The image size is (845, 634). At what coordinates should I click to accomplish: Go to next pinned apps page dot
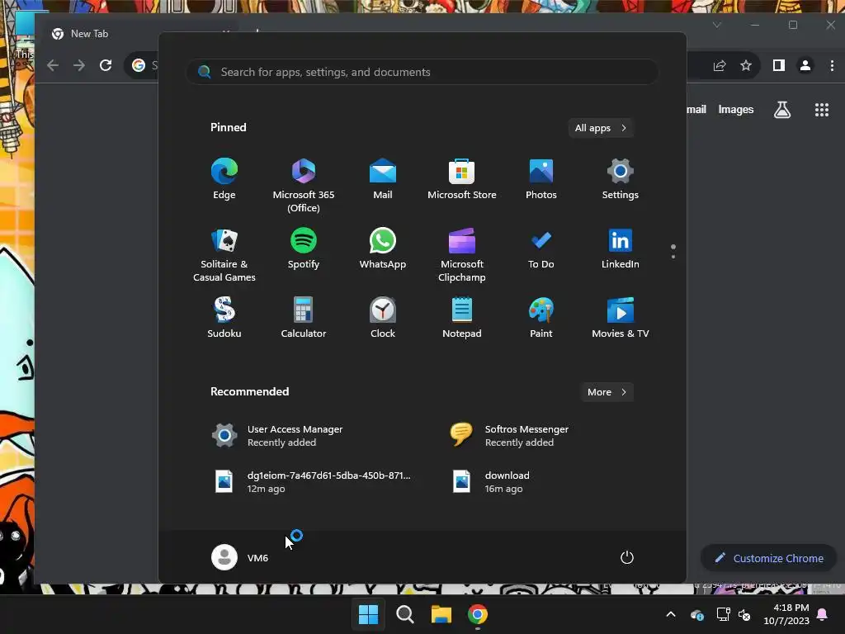click(673, 257)
